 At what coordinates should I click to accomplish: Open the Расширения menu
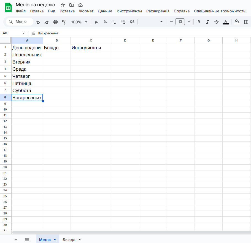158,11
